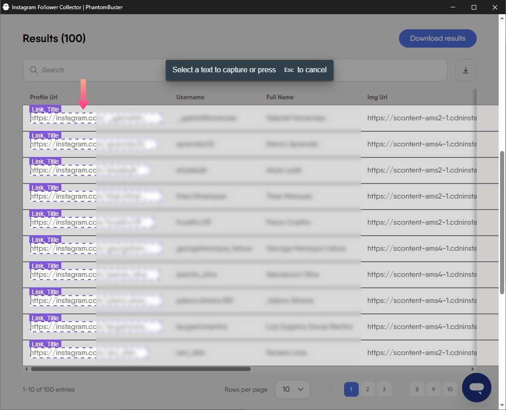Maximize the PhantomBuster window

pos(474,7)
